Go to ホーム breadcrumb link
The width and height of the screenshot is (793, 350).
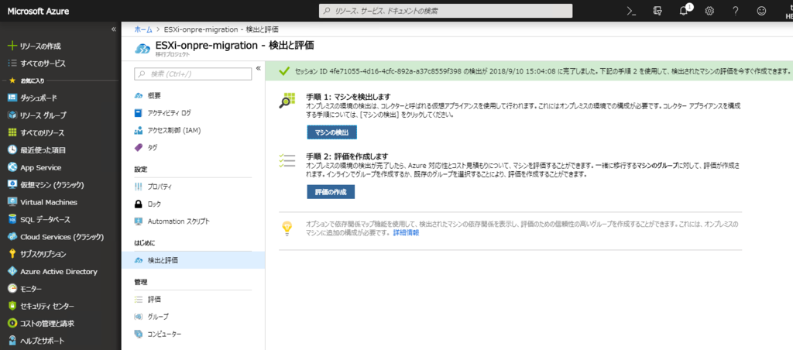coord(143,29)
